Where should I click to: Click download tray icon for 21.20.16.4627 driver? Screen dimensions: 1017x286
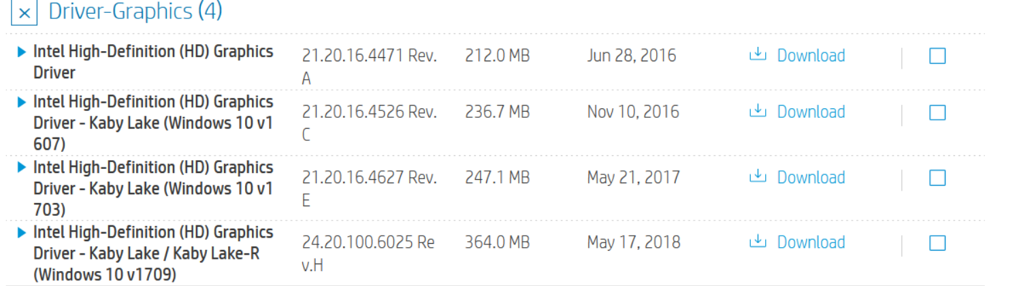tap(758, 177)
